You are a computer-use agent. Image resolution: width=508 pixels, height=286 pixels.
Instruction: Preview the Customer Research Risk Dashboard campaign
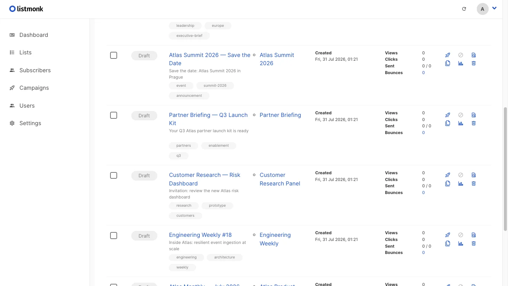[x=473, y=175]
